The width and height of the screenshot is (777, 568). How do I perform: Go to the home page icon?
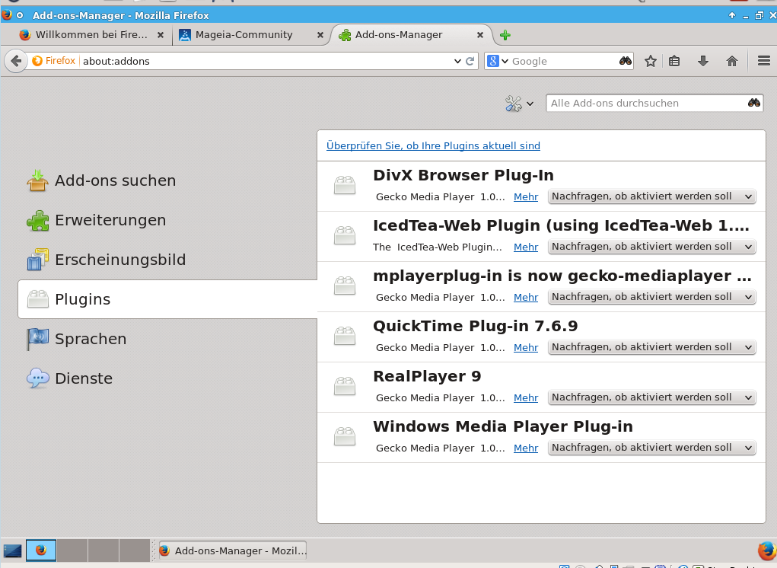coord(732,62)
